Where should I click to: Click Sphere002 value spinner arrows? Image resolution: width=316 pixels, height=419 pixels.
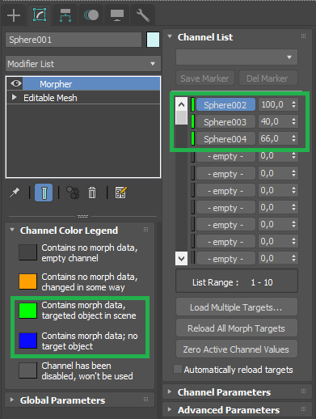click(x=294, y=104)
